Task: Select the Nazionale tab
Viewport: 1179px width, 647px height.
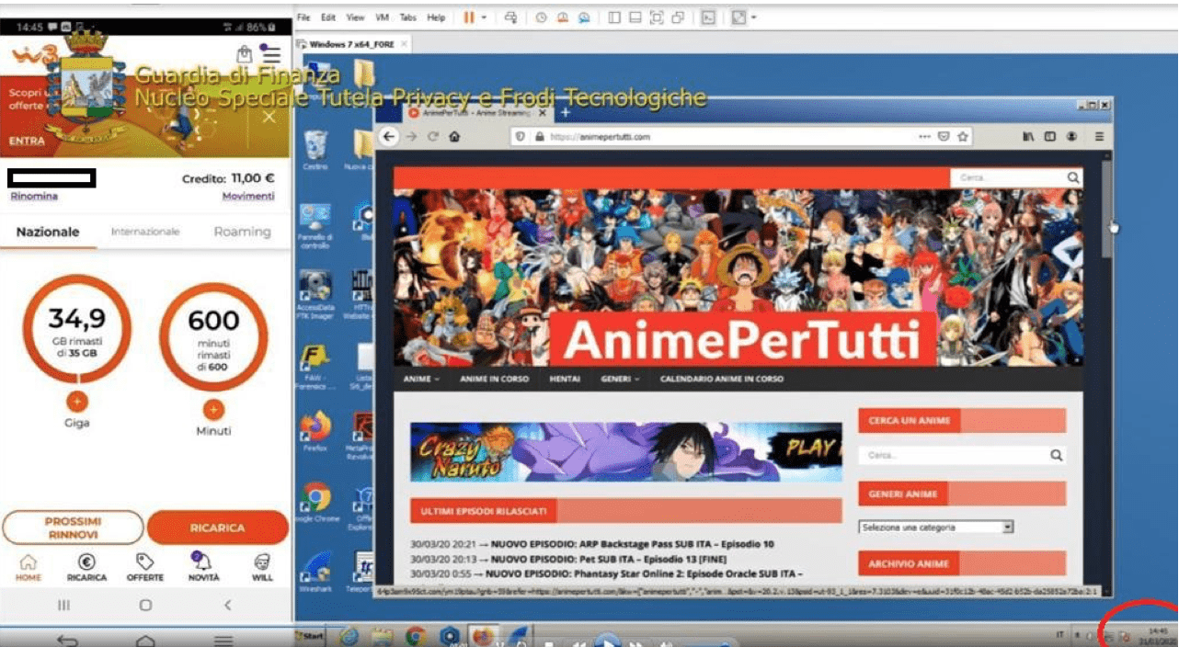Action: [48, 232]
